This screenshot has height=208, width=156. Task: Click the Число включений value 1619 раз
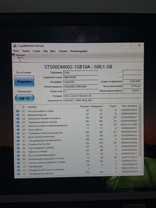(x=132, y=86)
